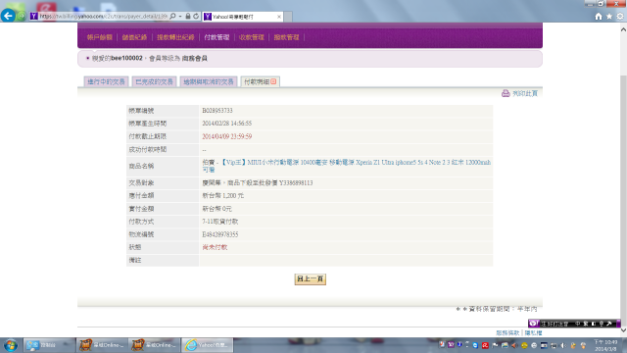Close the Yahoo browser tab
Screen dimensions: 627x353
click(x=279, y=17)
